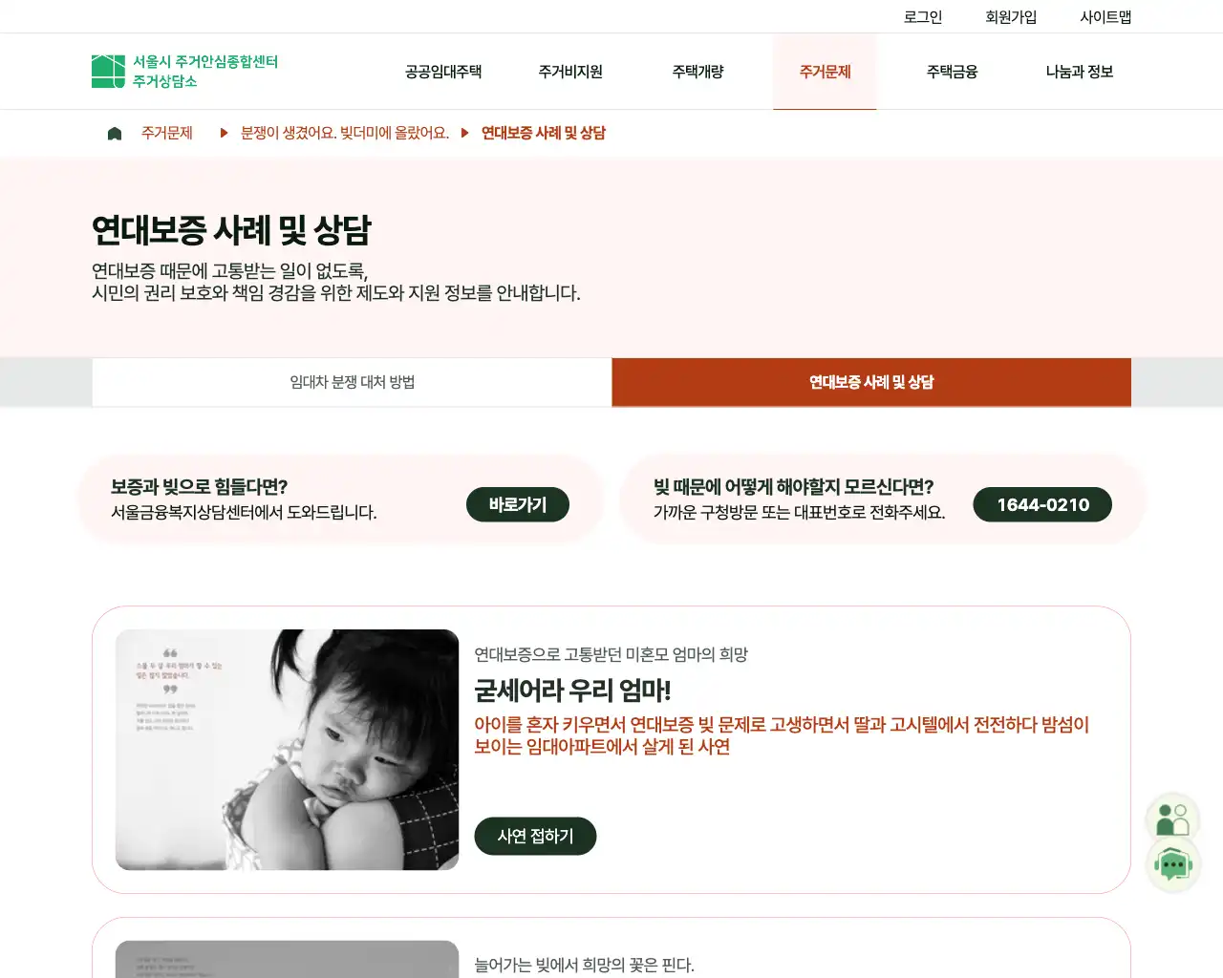
Task: Open the 주택금융 menu
Action: [x=952, y=72]
